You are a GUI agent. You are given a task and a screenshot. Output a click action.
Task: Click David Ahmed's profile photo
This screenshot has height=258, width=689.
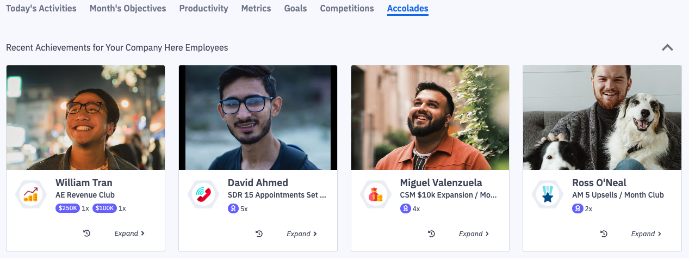258,117
